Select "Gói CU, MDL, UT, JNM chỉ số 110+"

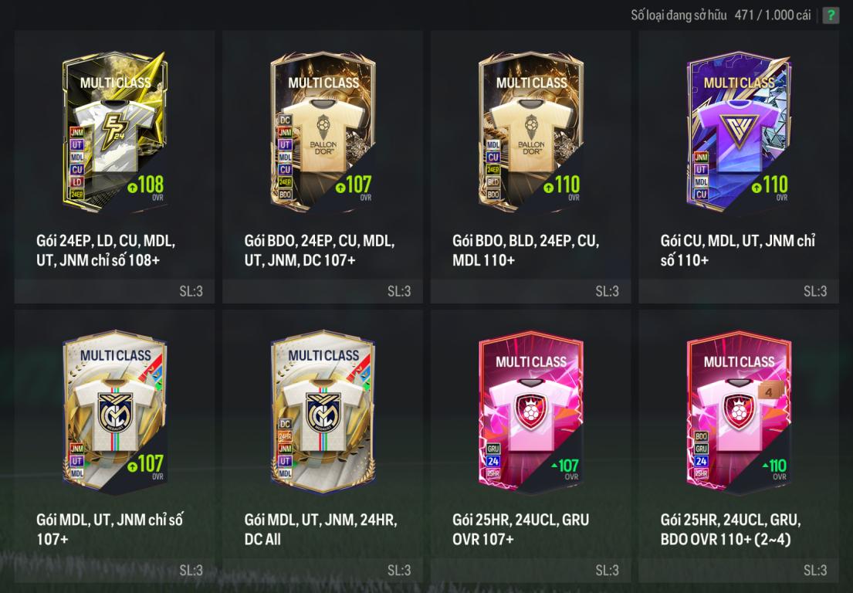coord(738,250)
